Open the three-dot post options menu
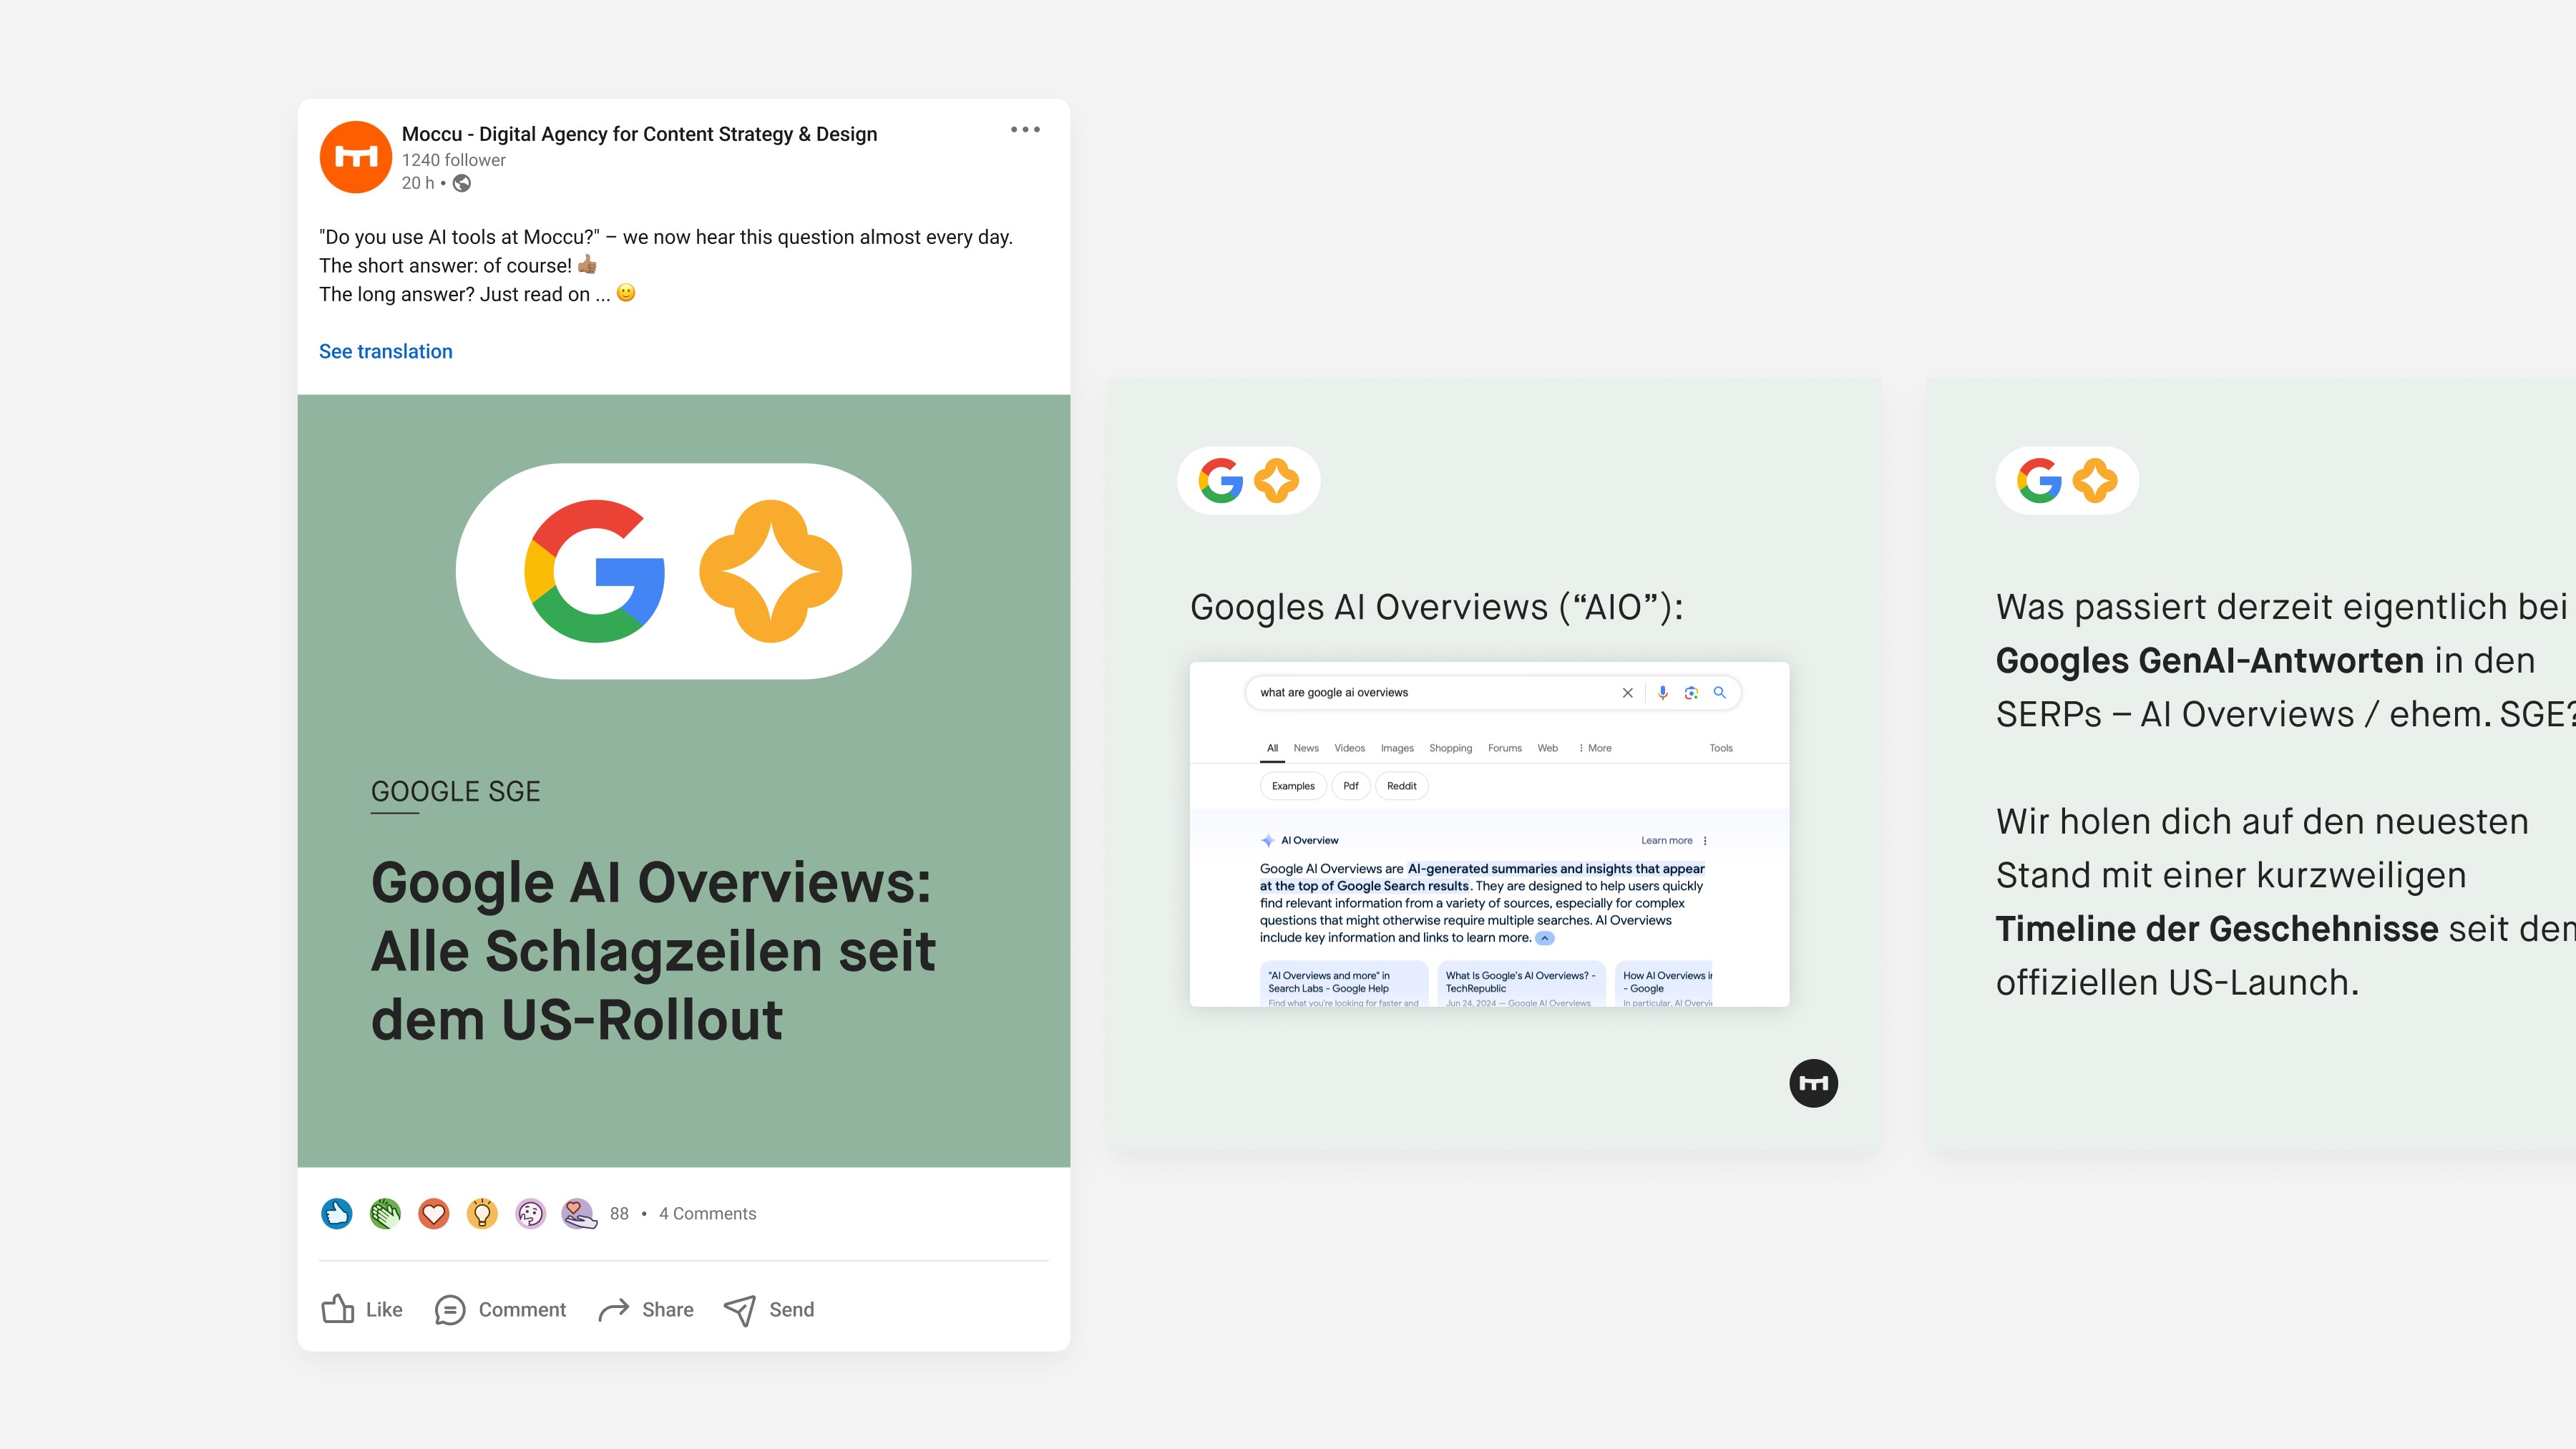The width and height of the screenshot is (2576, 1449). pyautogui.click(x=1025, y=130)
